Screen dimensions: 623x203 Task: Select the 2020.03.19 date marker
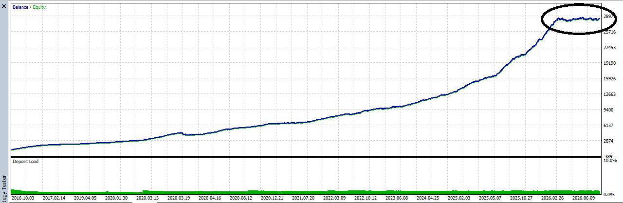pos(180,198)
